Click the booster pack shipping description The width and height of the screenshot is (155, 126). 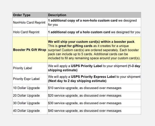pos(94,50)
